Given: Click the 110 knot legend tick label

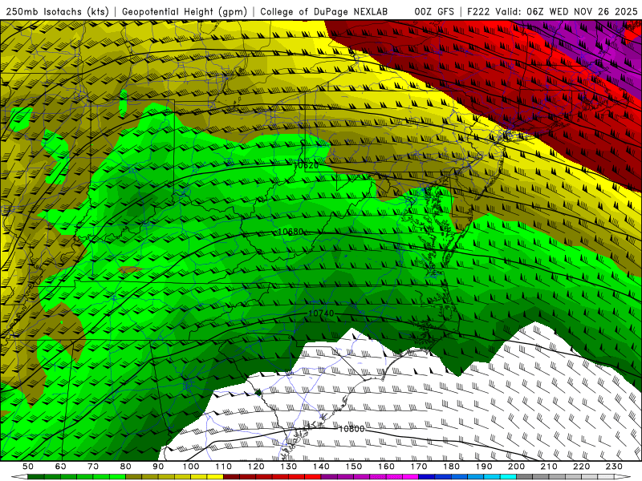Looking at the screenshot, I should pyautogui.click(x=223, y=467).
